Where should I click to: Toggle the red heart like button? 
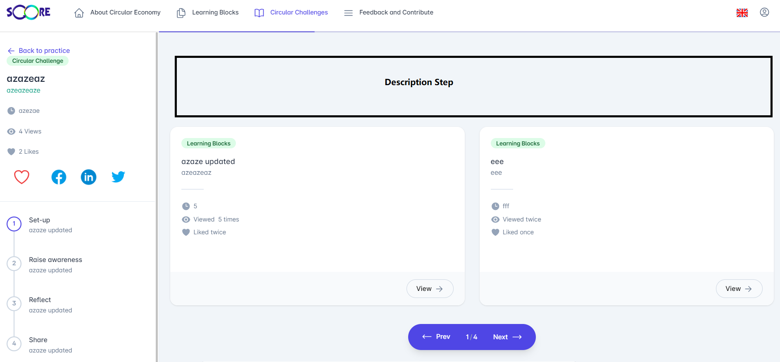22,177
